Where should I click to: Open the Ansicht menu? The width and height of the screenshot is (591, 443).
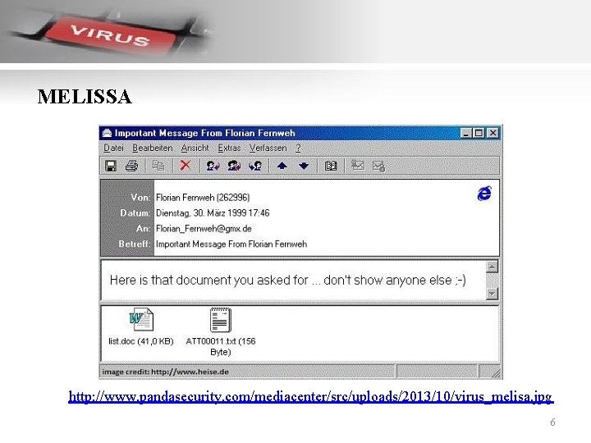(195, 148)
